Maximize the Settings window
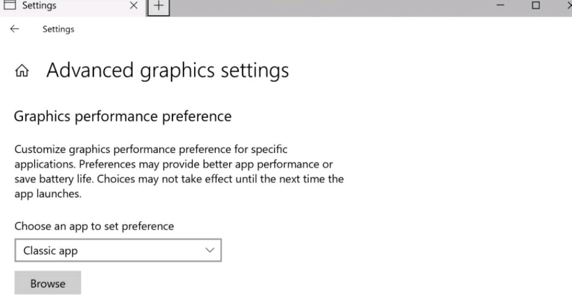572x305 pixels. (535, 5)
